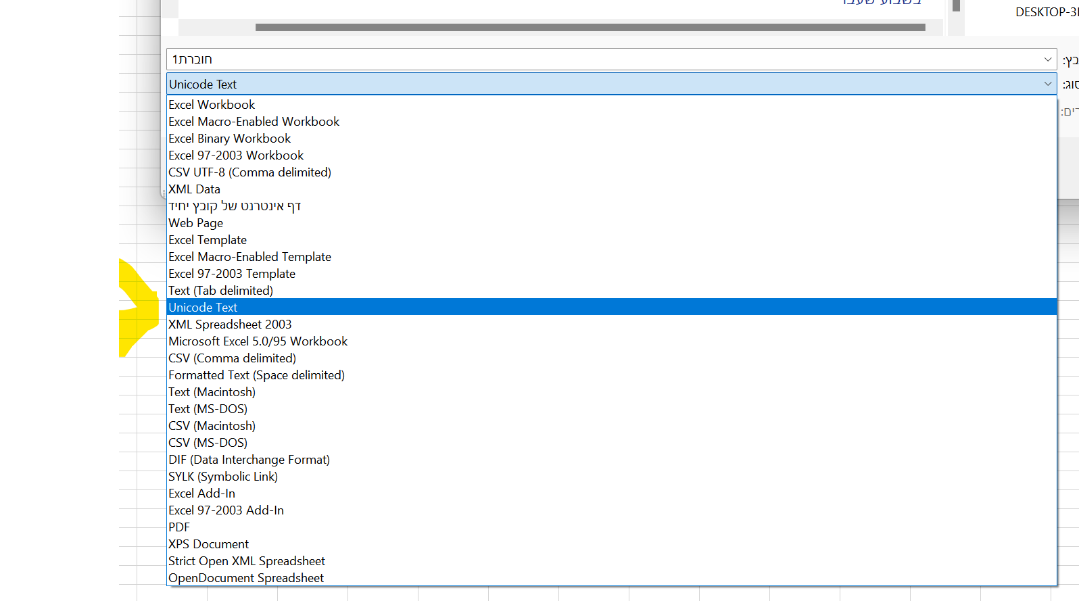1079x601 pixels.
Task: Click the file list vertical scrollbar thumb
Action: point(956,5)
